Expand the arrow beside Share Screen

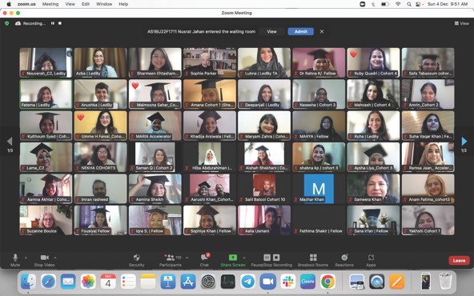click(x=244, y=258)
